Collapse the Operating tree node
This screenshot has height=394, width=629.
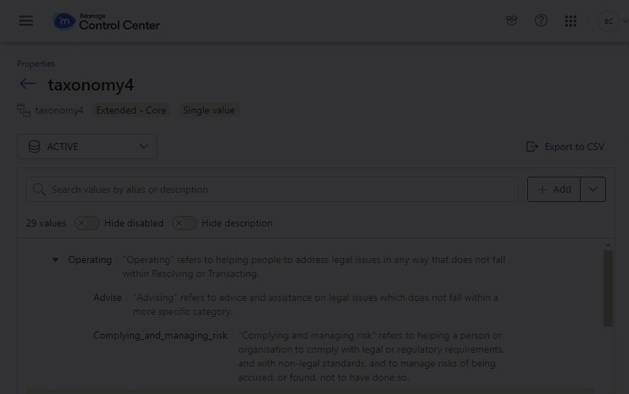coord(55,260)
